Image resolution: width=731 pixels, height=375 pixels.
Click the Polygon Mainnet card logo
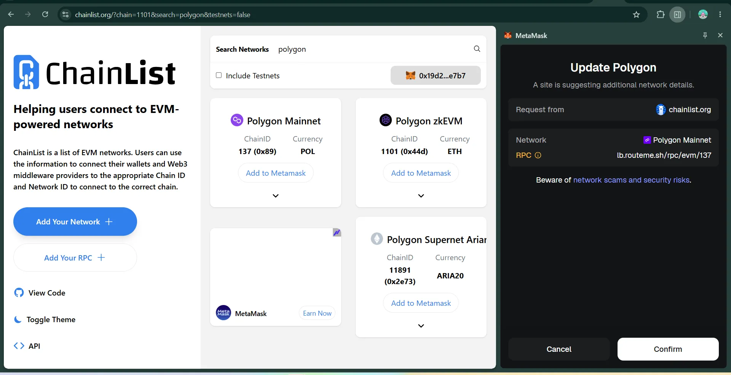coord(237,120)
